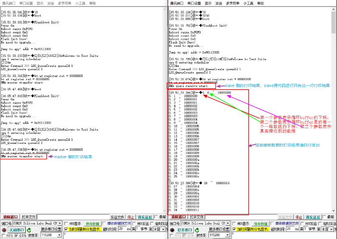Click port status indicator beside 打开串口
This screenshot has width=337, height=239.
[x=173, y=230]
